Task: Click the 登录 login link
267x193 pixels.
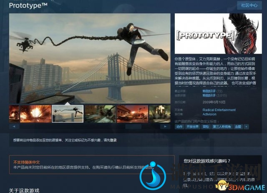Action: (113, 140)
